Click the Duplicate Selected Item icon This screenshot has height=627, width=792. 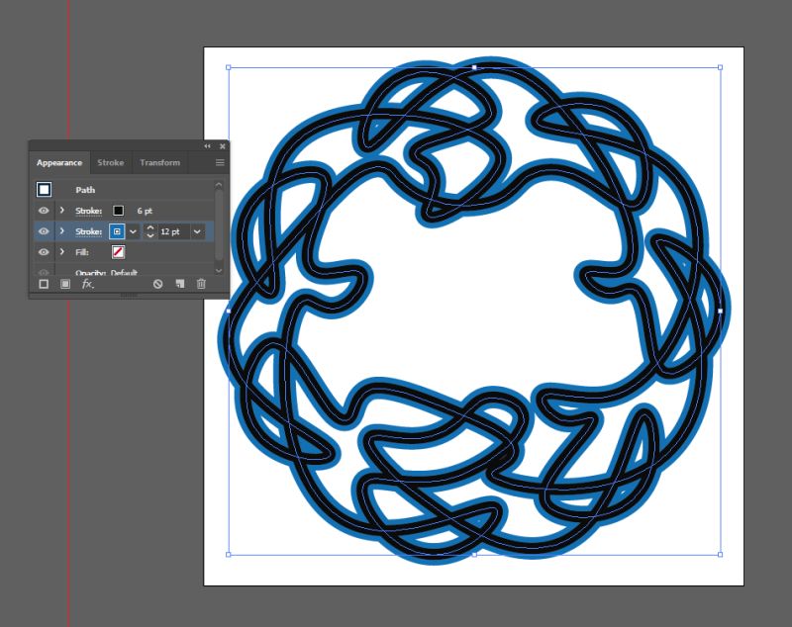pos(180,284)
